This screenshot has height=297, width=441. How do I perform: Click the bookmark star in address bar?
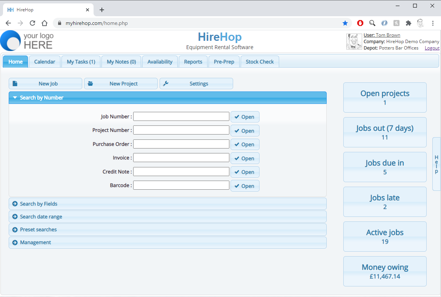(x=345, y=23)
